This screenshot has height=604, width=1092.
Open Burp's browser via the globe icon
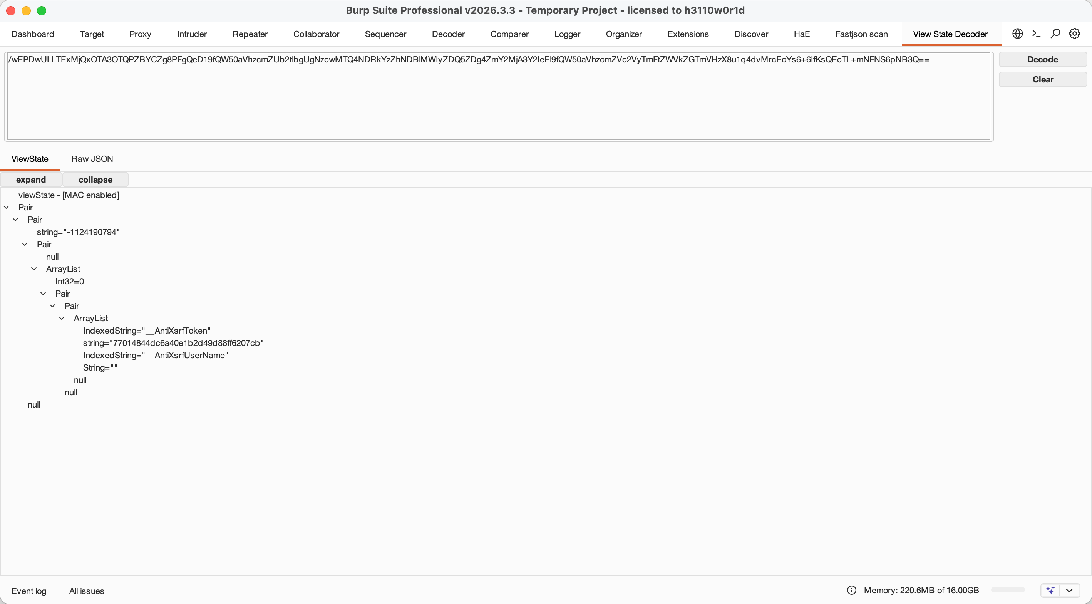pos(1017,34)
